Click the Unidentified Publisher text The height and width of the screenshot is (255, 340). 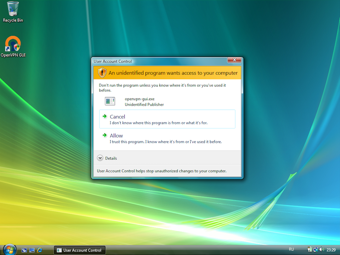point(144,104)
